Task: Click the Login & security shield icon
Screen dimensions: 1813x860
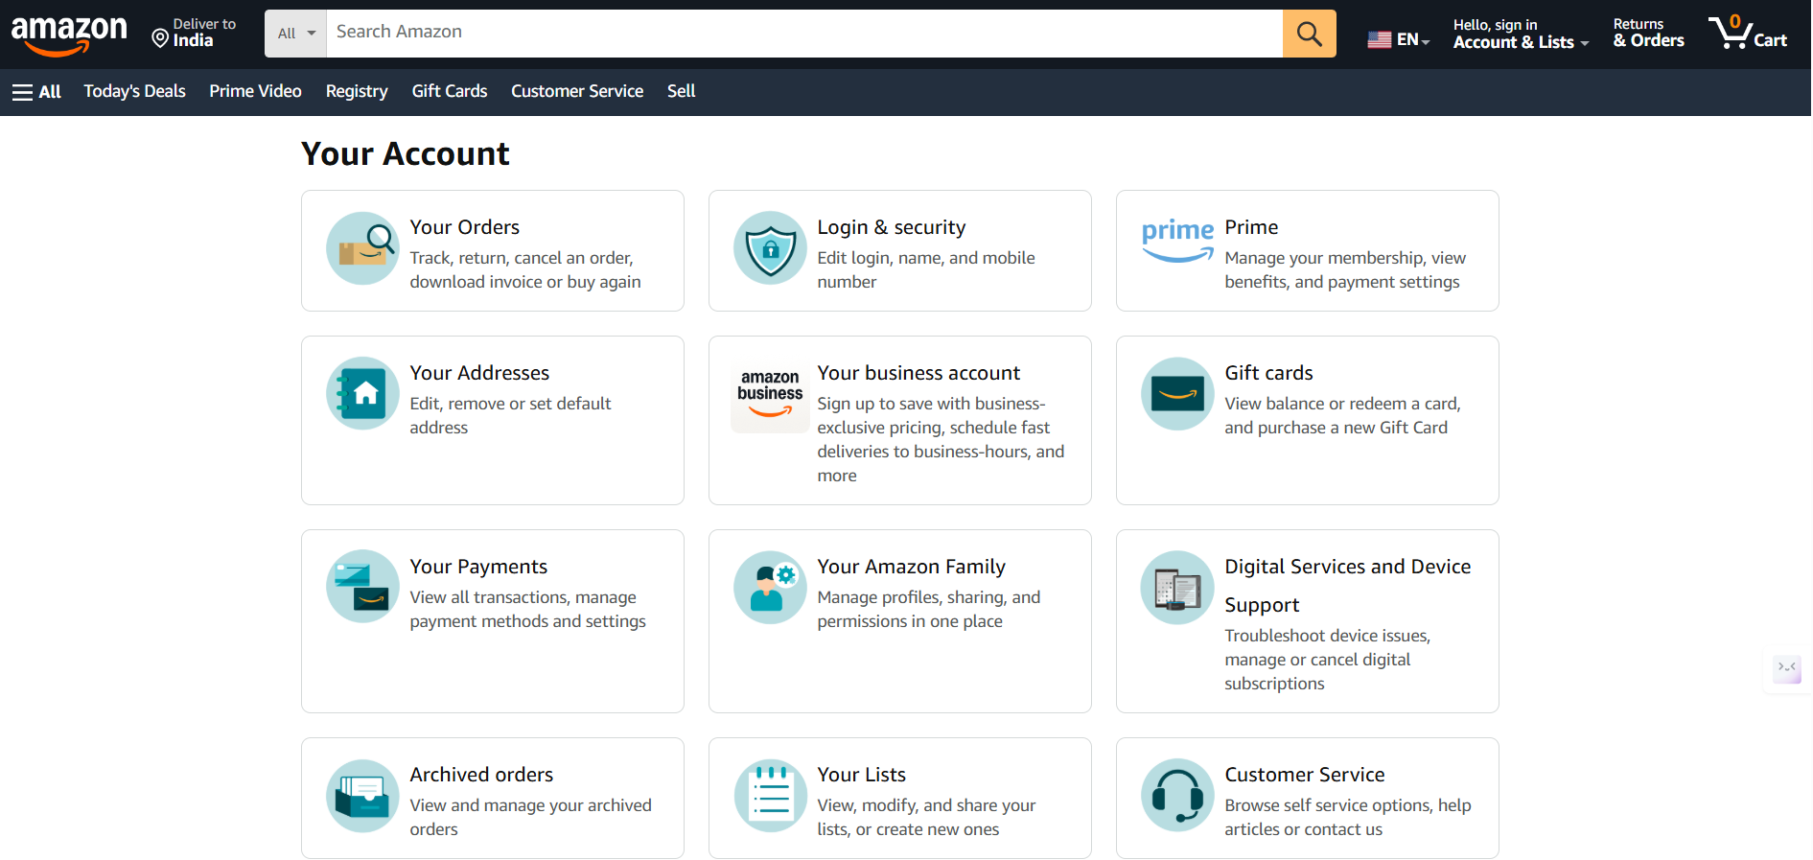Action: click(770, 248)
